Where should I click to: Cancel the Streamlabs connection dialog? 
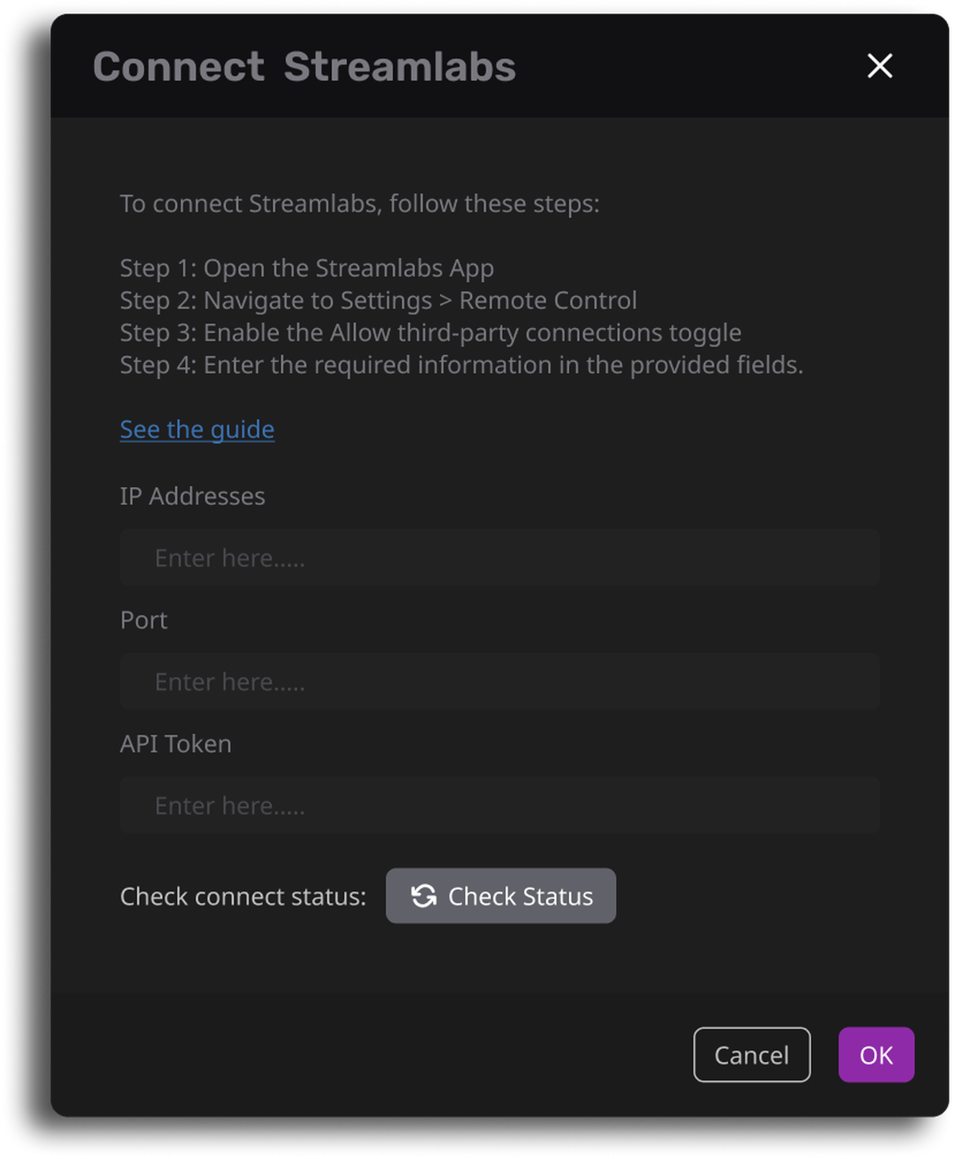[752, 1055]
